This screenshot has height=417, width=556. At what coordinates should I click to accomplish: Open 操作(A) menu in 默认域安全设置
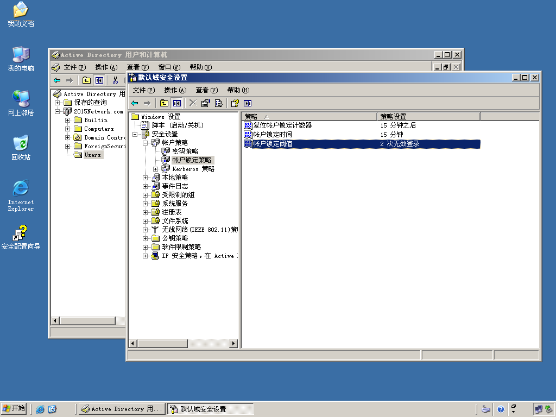point(175,90)
